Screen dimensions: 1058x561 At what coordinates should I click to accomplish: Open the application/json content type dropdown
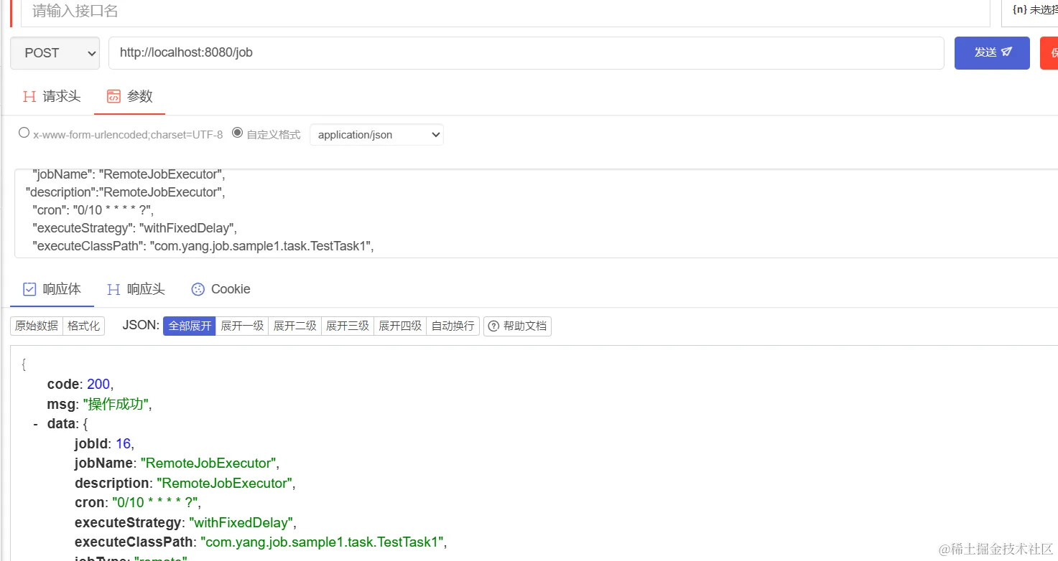point(376,134)
